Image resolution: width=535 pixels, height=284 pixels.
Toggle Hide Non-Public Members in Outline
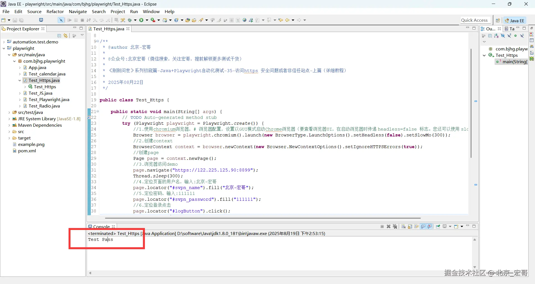click(x=515, y=36)
